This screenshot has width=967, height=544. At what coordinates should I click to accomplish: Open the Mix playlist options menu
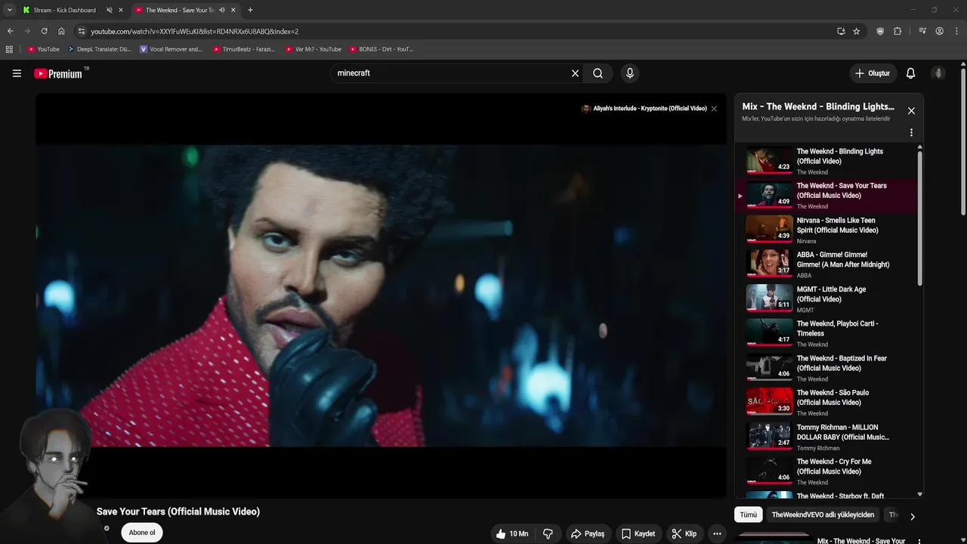click(x=911, y=132)
